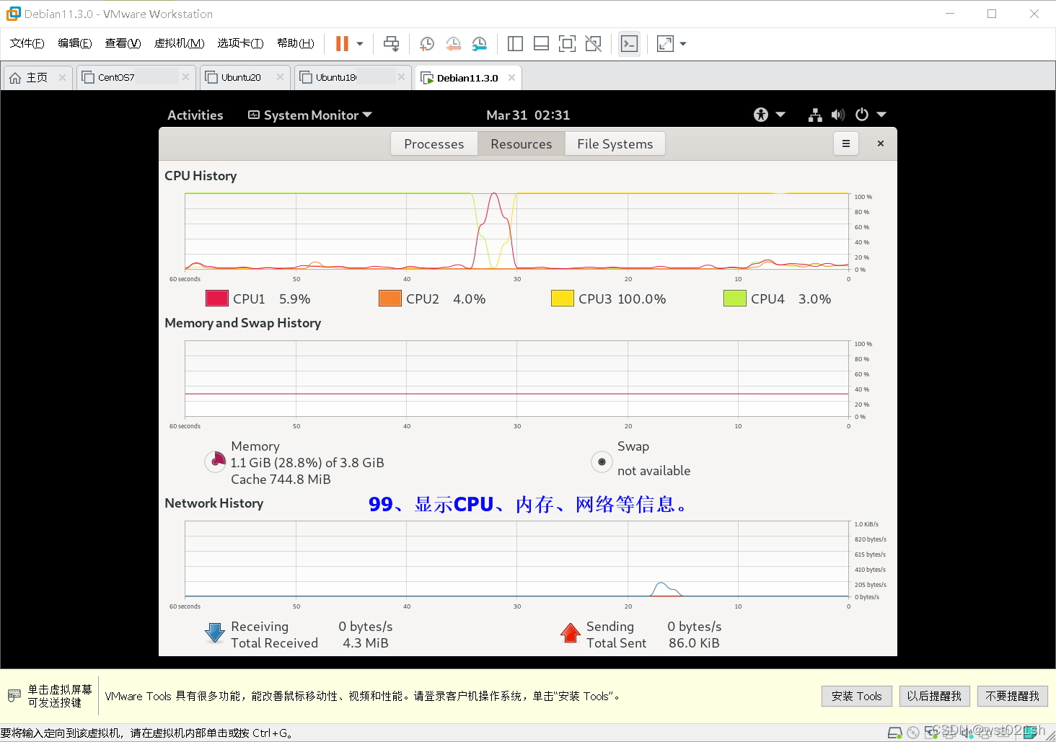Change the CPU2 orange color swatch
1056x742 pixels.
coord(390,299)
